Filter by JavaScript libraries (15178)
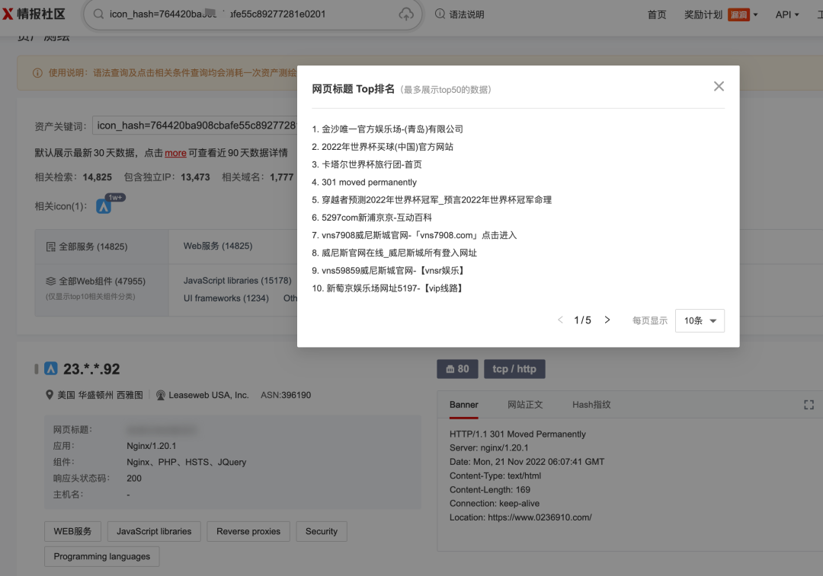The height and width of the screenshot is (576, 823). 237,281
